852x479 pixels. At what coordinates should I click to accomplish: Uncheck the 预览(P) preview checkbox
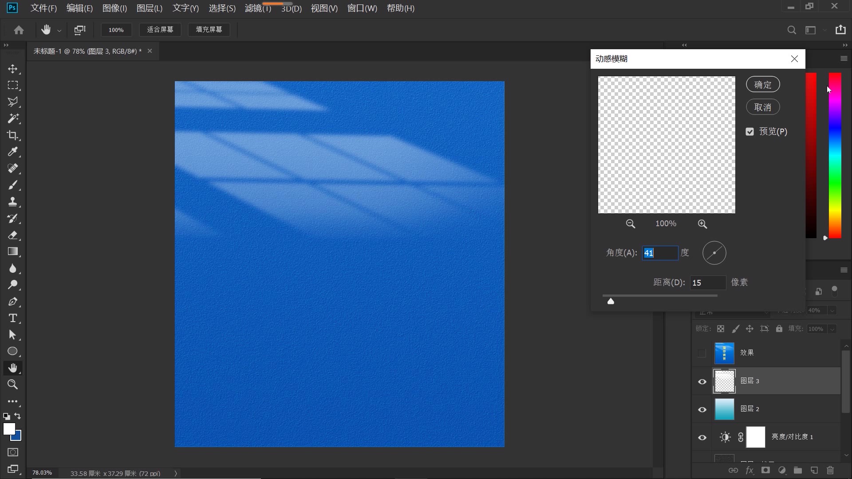coord(750,132)
